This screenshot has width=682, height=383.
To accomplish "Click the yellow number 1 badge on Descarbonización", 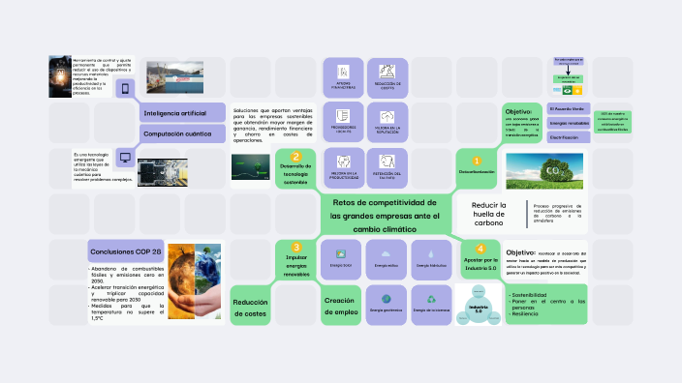I will click(477, 162).
